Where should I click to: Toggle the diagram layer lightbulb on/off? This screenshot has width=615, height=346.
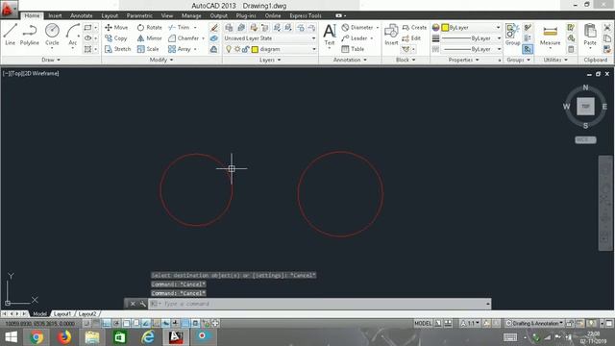coord(229,49)
